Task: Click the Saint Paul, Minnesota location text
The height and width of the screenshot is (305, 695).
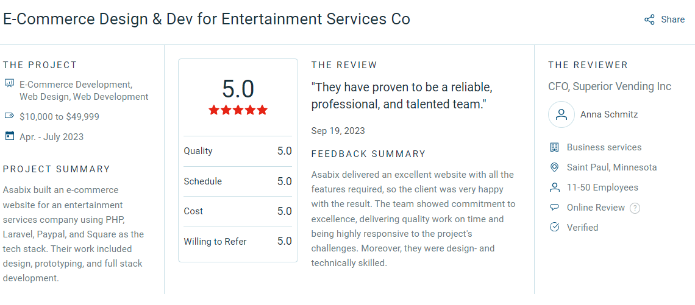Action: pyautogui.click(x=611, y=167)
